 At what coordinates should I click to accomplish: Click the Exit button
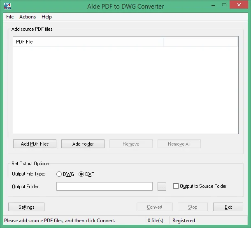tap(228, 207)
